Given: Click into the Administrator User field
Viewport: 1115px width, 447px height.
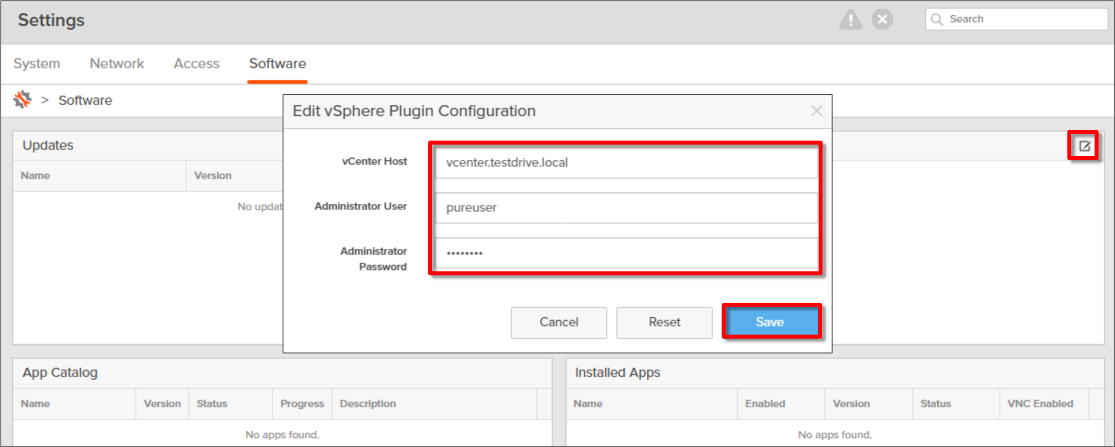Looking at the screenshot, I should (626, 208).
